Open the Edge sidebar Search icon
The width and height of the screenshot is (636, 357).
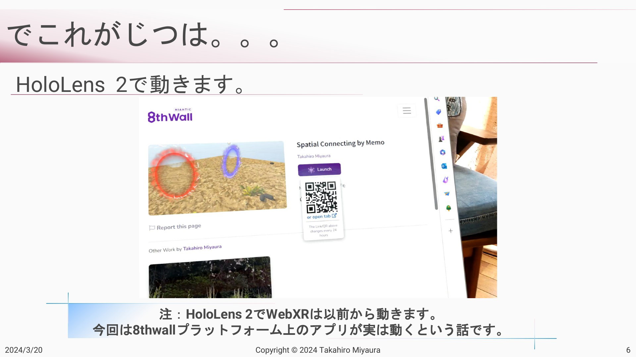point(437,99)
